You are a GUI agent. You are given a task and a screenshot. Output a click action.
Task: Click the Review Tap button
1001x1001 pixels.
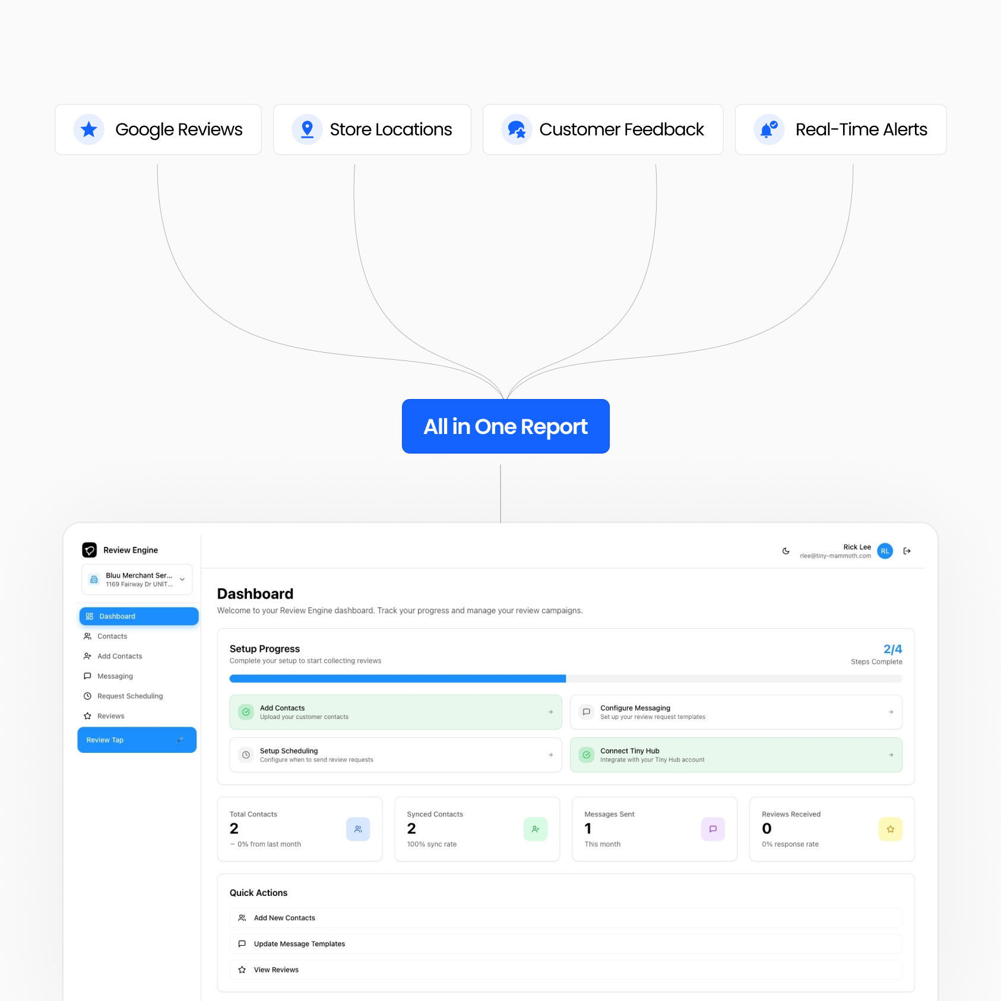click(137, 740)
